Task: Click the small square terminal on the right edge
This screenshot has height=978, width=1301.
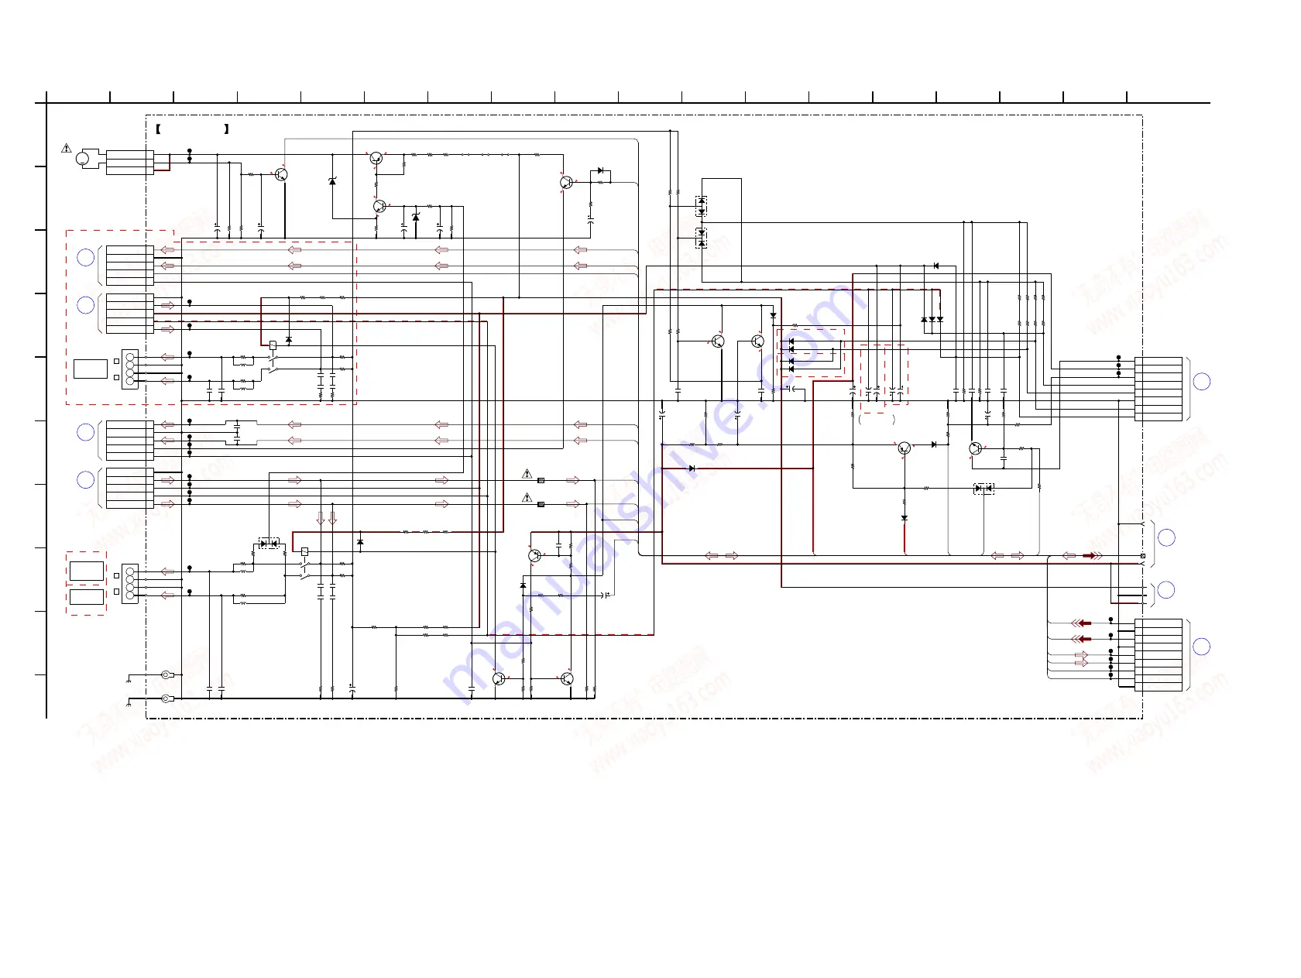Action: click(x=1143, y=556)
